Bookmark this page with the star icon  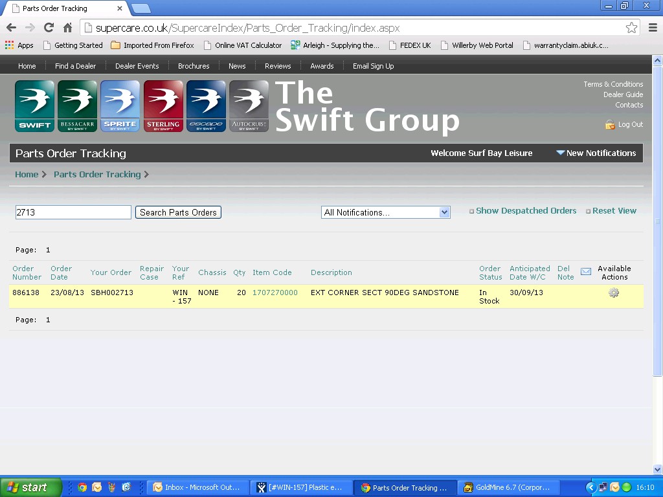click(631, 28)
